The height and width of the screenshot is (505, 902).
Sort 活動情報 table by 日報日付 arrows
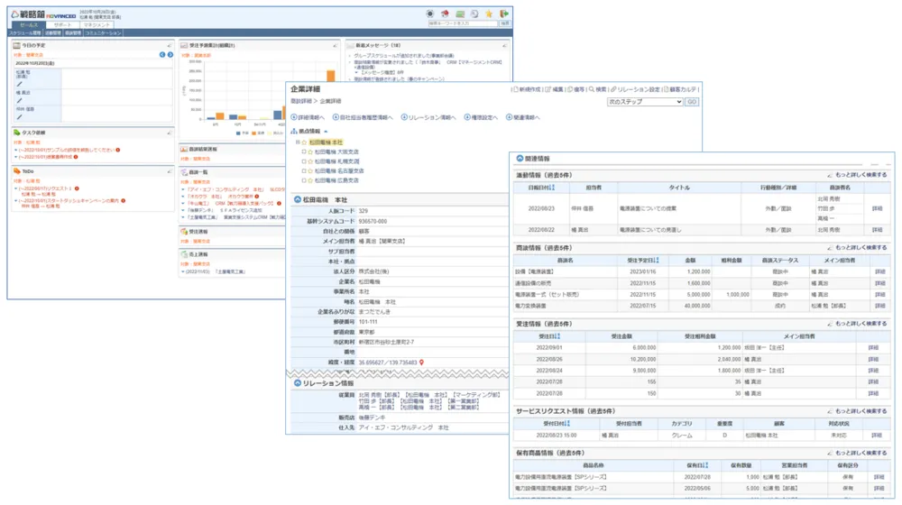pyautogui.click(x=552, y=188)
